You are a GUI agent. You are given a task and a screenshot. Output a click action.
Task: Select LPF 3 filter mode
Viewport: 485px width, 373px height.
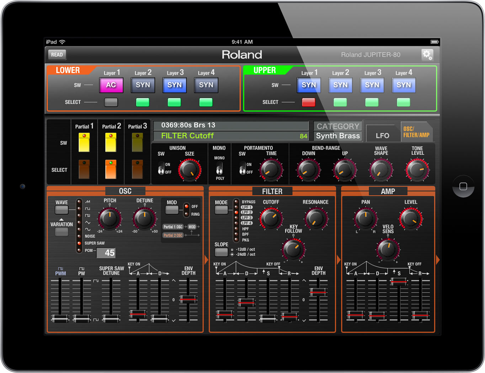[x=247, y=218]
